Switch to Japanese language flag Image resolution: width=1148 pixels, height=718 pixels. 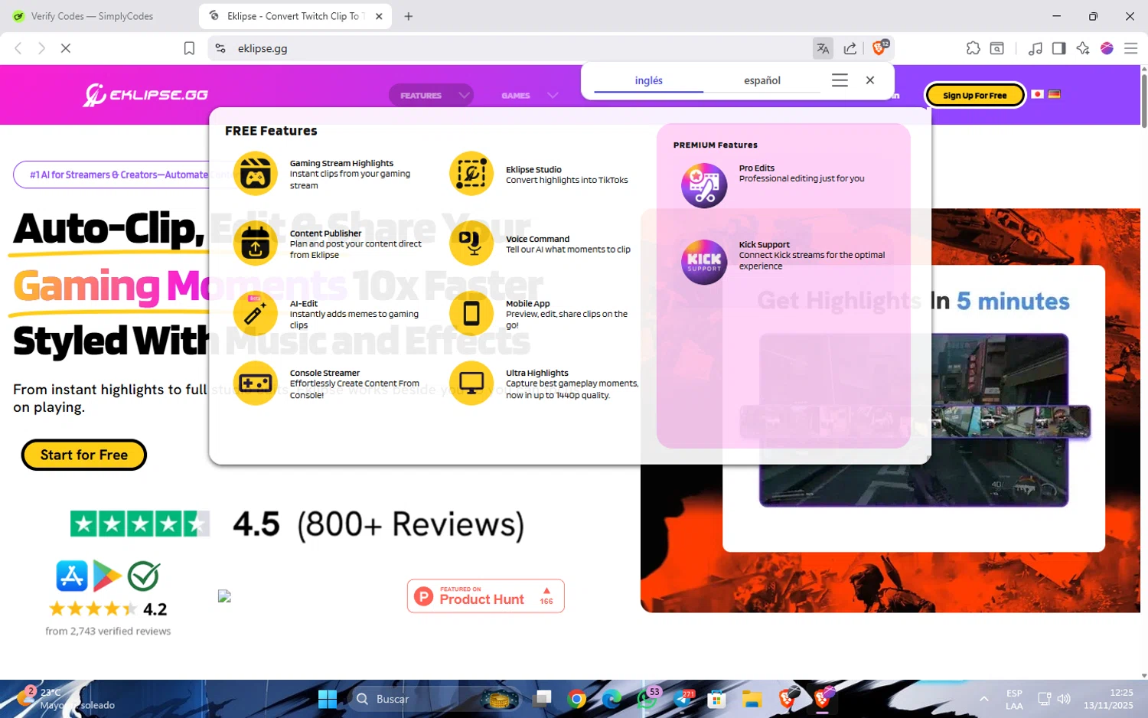tap(1037, 94)
